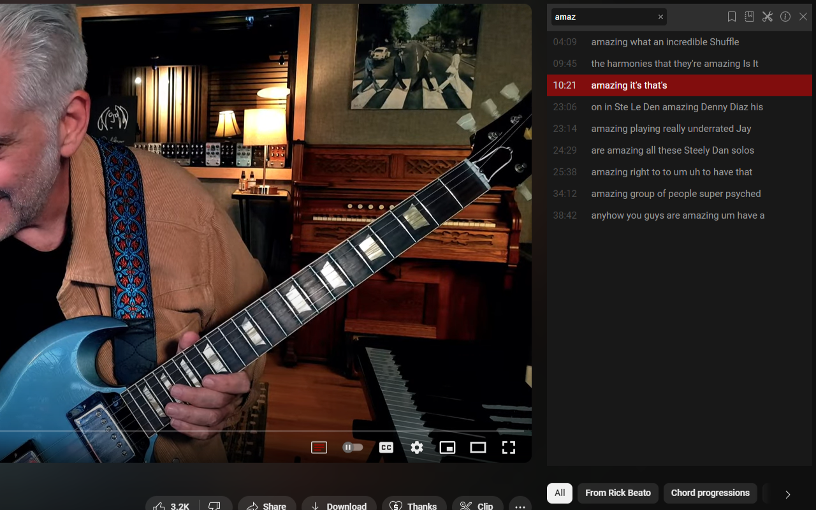Click the Share button
Viewport: 816px width, 510px height.
pos(266,506)
